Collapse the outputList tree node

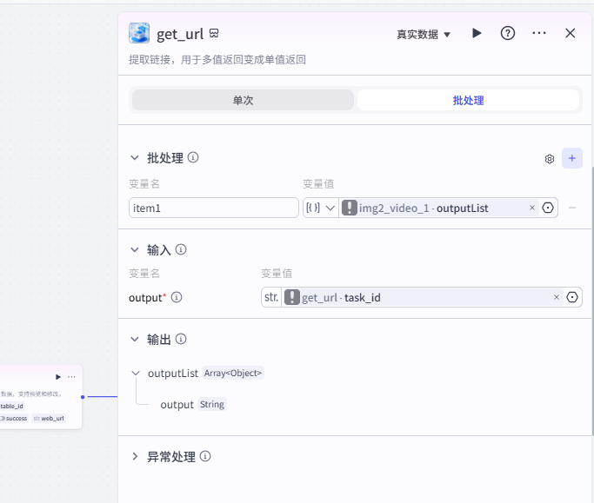(x=136, y=374)
